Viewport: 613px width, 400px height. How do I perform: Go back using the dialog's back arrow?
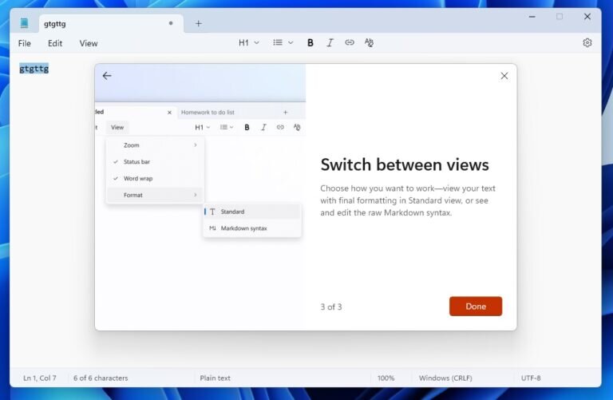[x=107, y=76]
